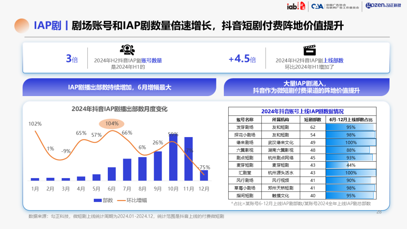This screenshot has width=407, height=229.
Task: Click the 6月 bar in chart
Action: 112,174
